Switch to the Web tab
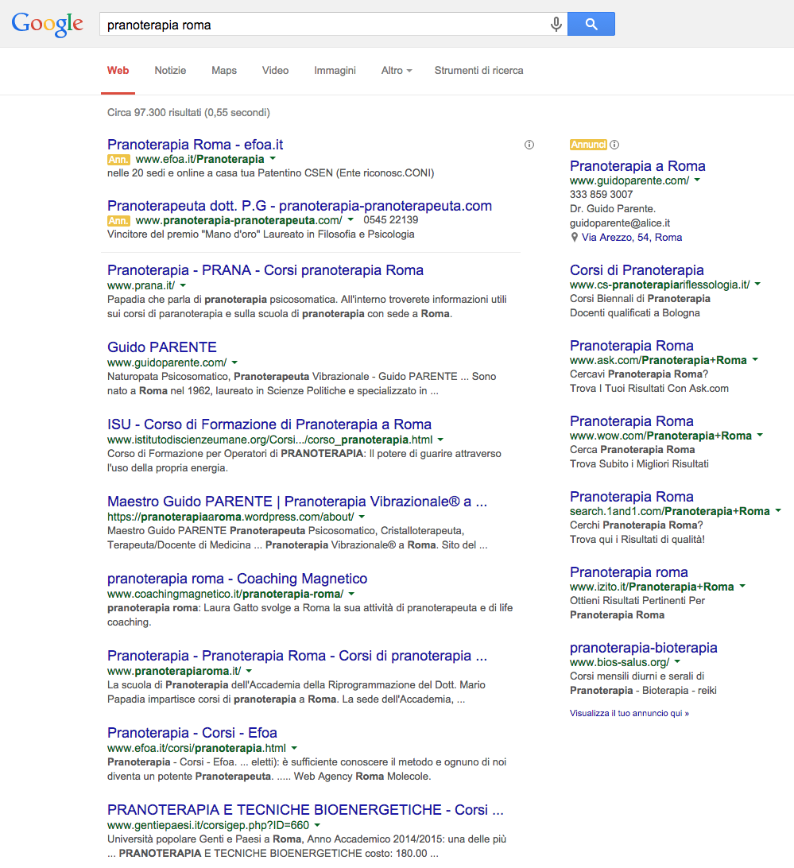Screen dimensions: 794x868 (x=118, y=71)
